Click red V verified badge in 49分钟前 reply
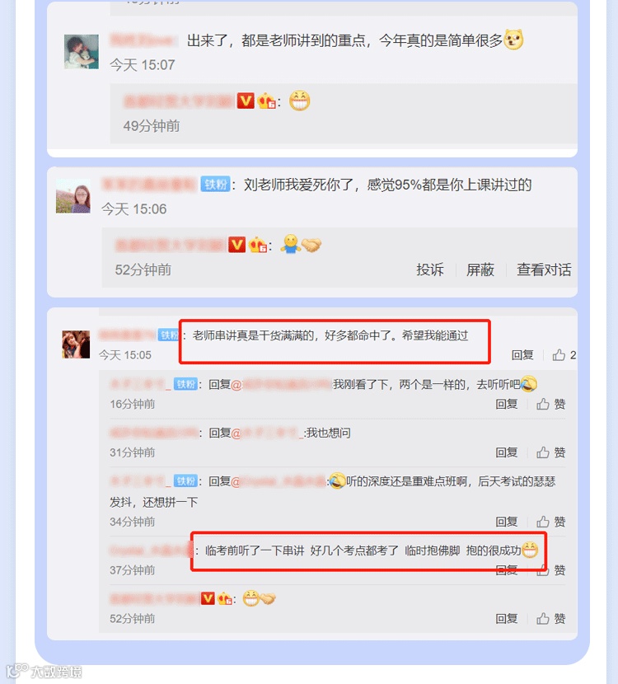 coord(246,101)
